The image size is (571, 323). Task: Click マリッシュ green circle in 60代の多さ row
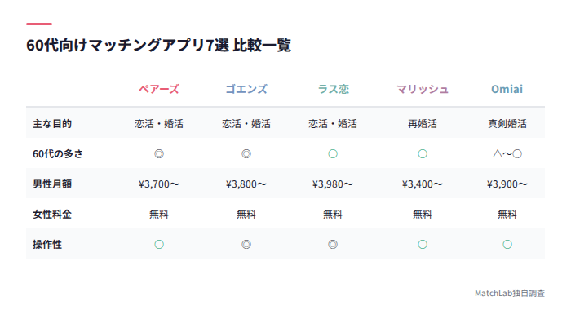click(423, 154)
